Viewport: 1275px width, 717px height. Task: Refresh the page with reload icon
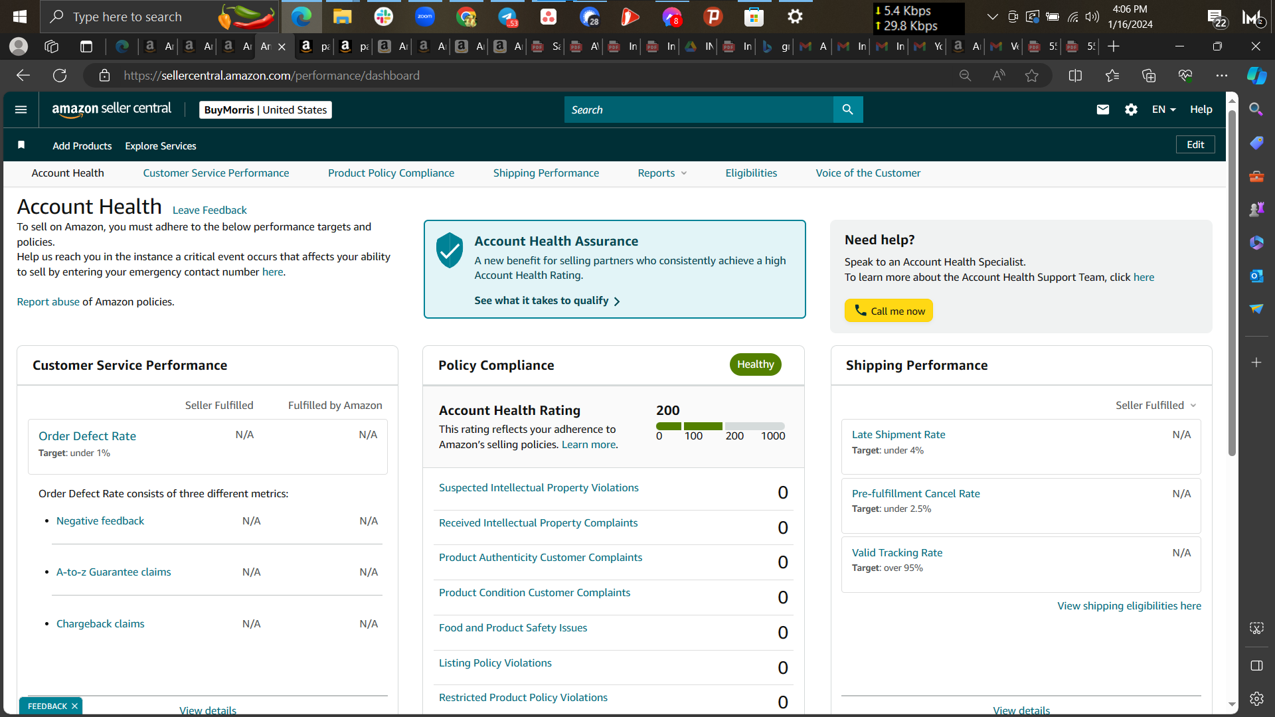click(60, 76)
